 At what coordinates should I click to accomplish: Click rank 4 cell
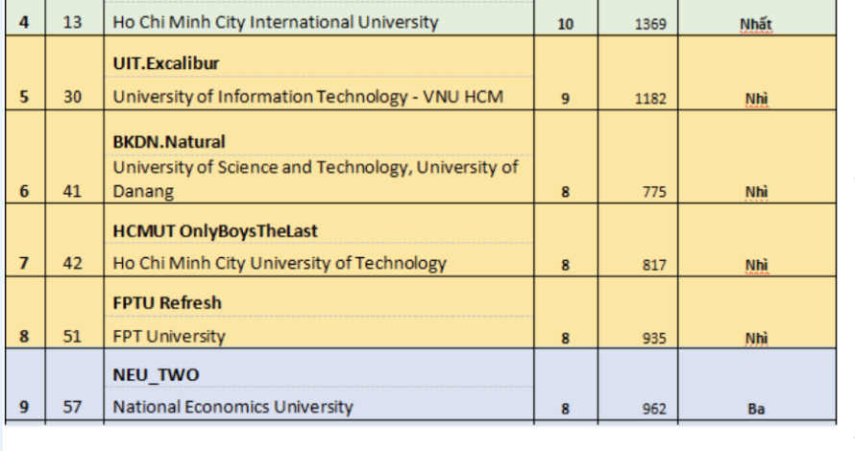[x=24, y=22]
